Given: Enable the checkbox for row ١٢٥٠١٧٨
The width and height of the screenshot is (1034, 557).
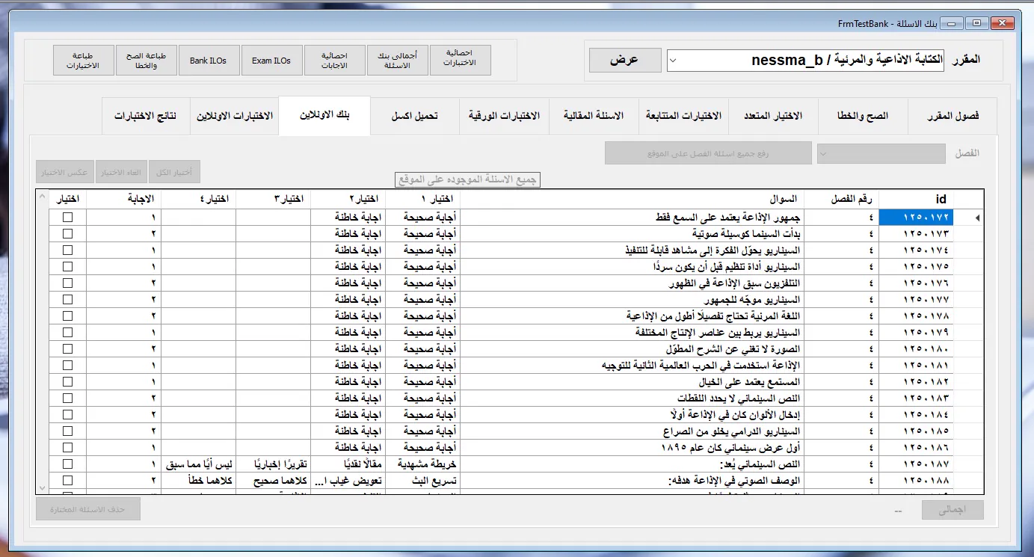Looking at the screenshot, I should pos(68,316).
